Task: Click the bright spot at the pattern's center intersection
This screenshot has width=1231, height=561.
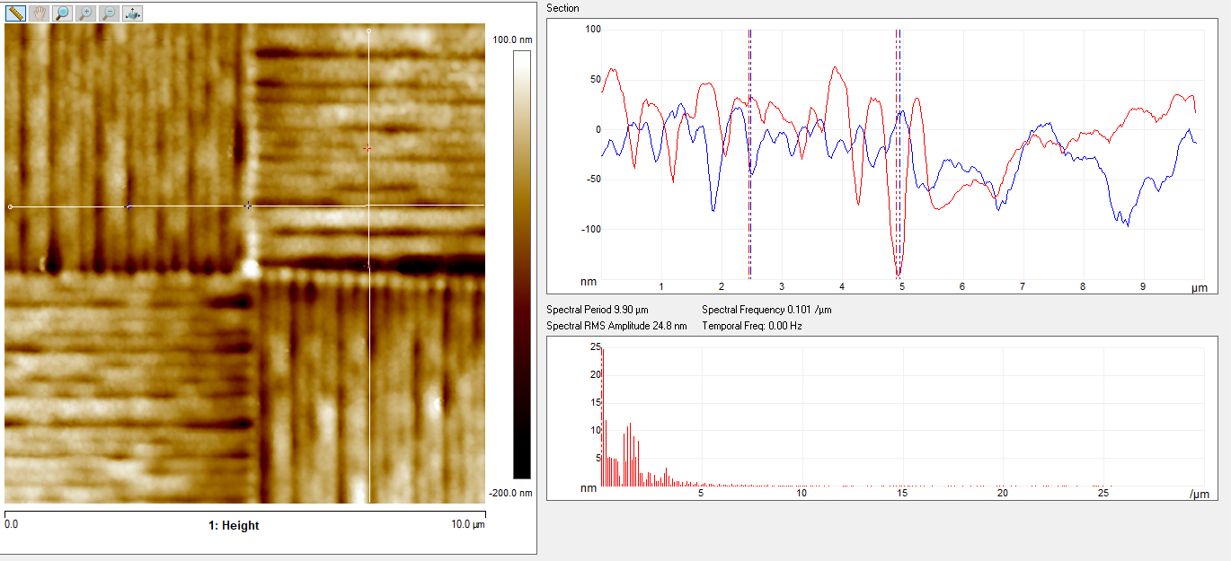Action: coord(251,267)
